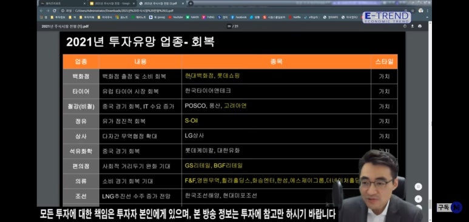Screen dimensions: 469x222
Task: Click the 철강(비철) sector row label
Action: coord(81,106)
